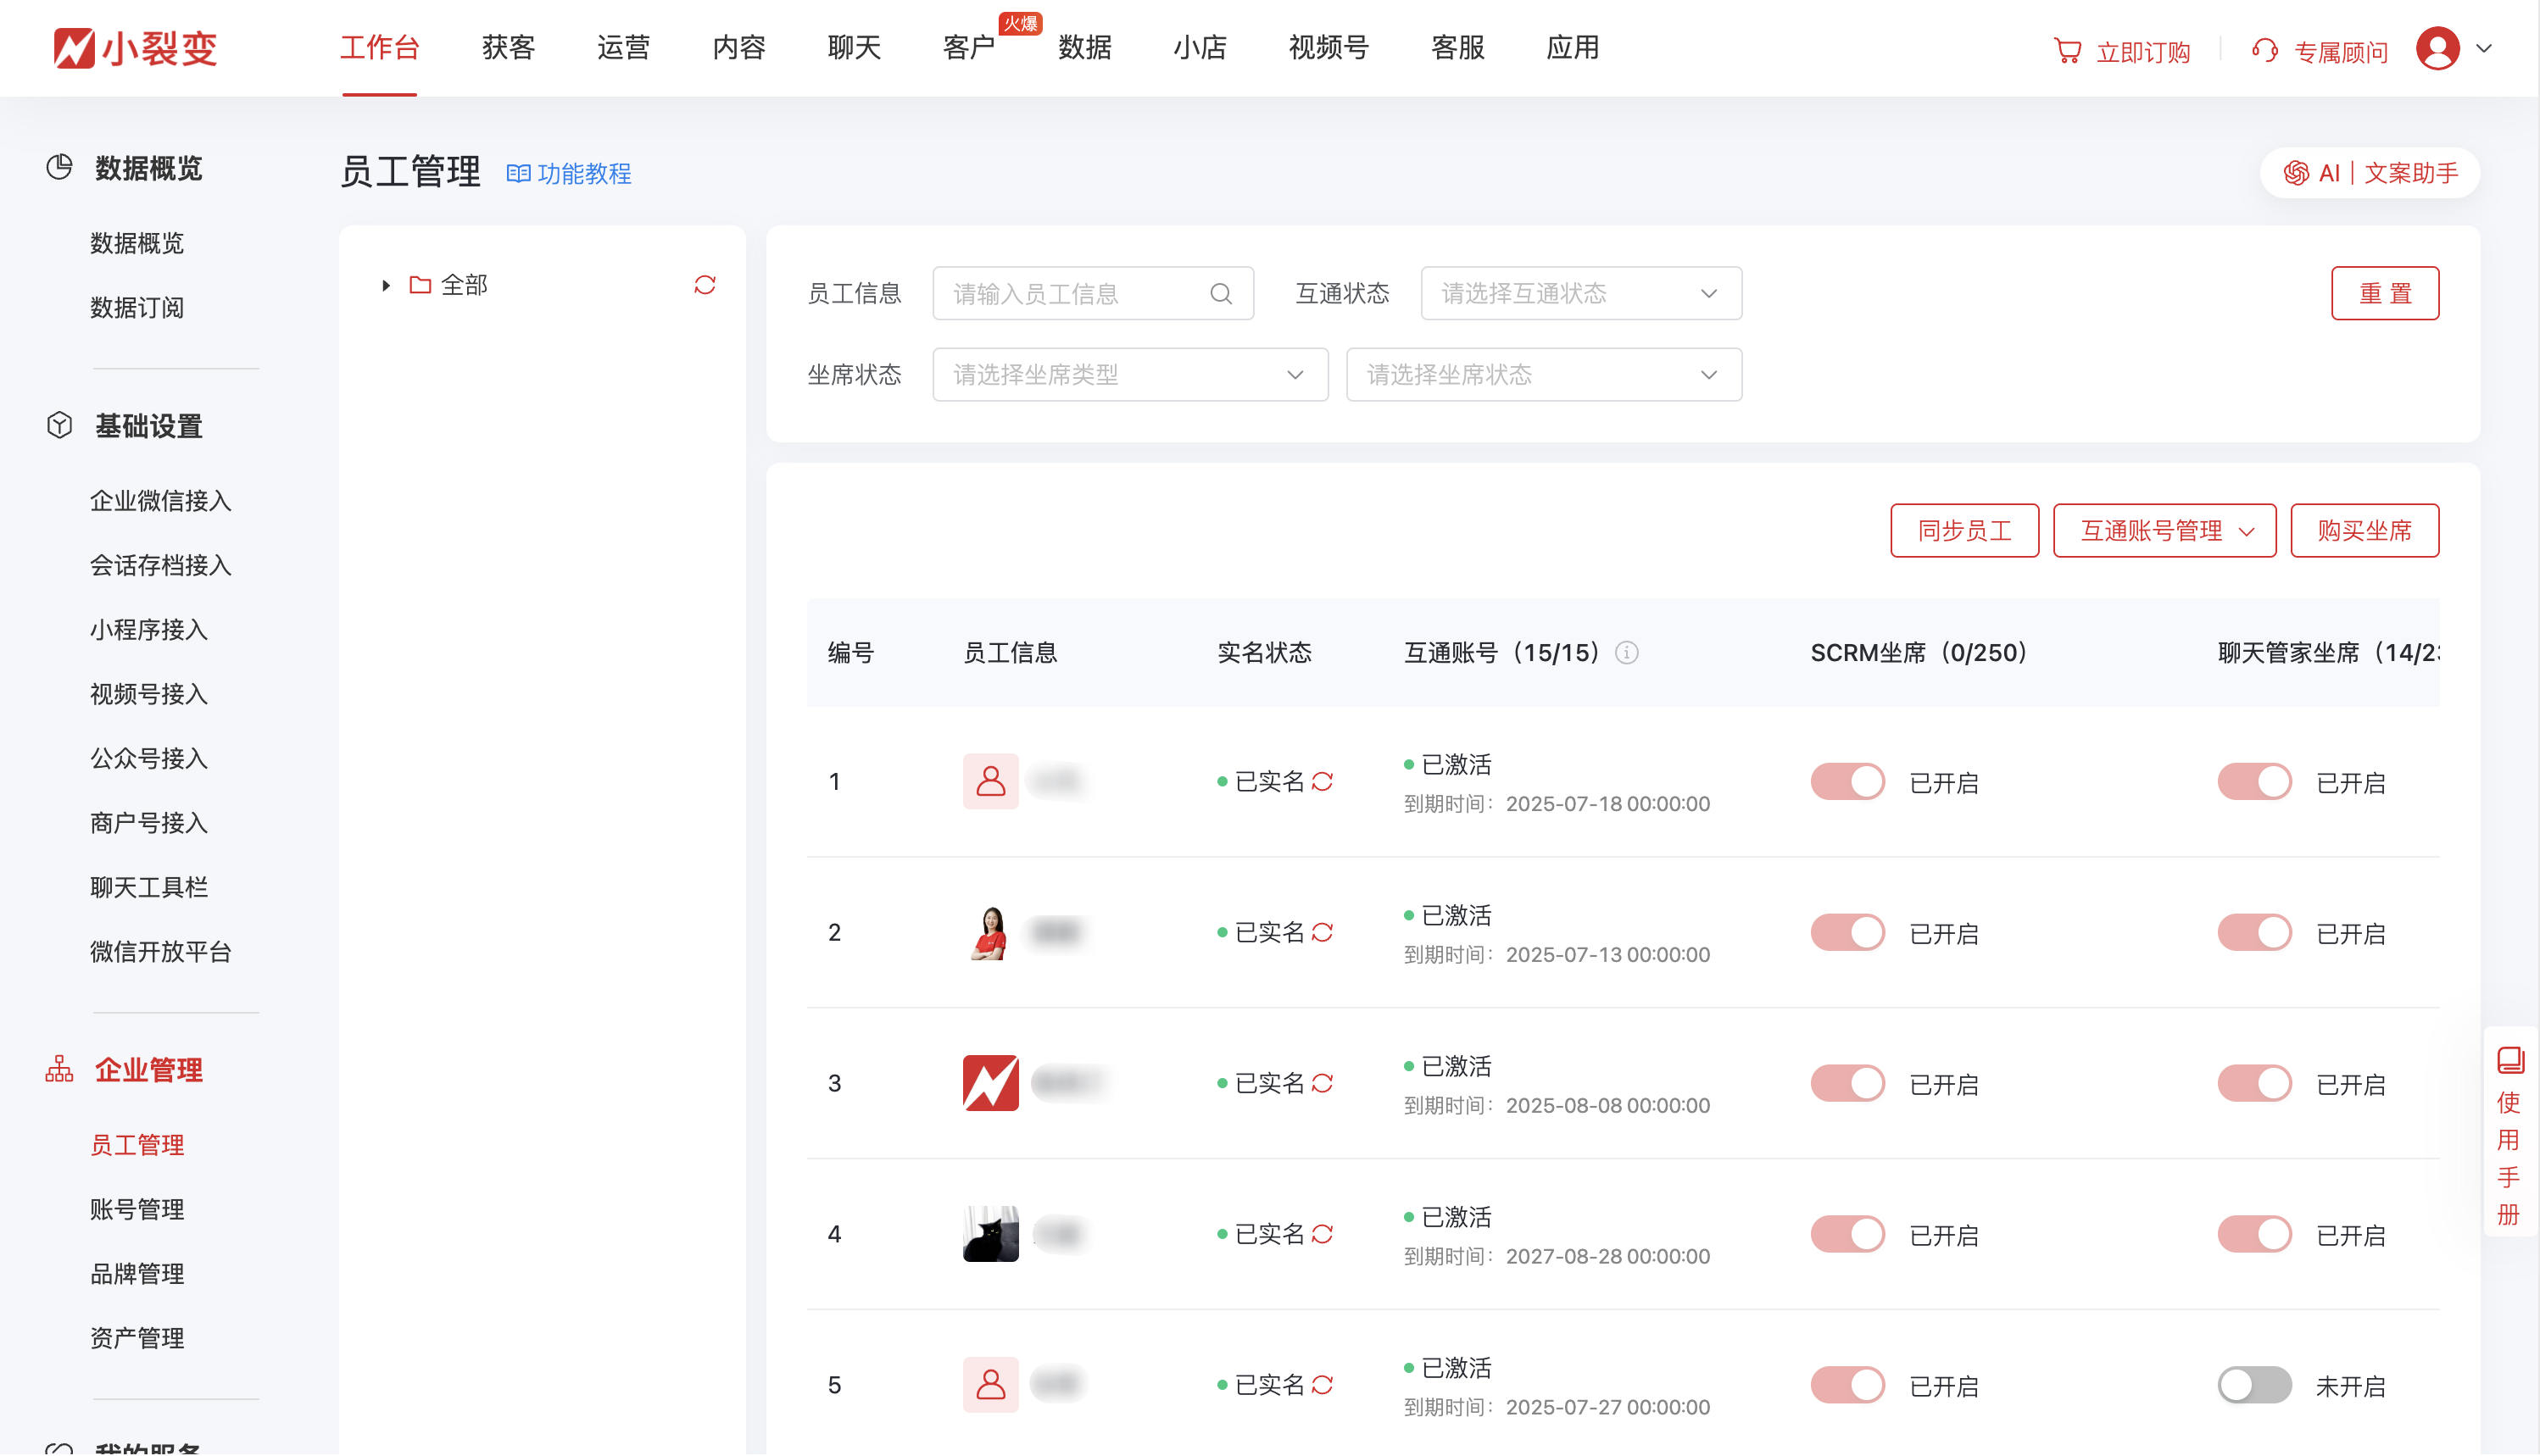Viewport: 2540px width, 1456px height.
Task: Refresh real-name status for employee 1
Action: coord(1323,781)
